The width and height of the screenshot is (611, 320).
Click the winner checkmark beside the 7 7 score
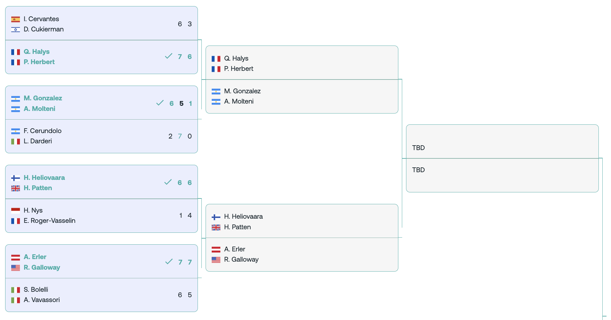coord(169,262)
